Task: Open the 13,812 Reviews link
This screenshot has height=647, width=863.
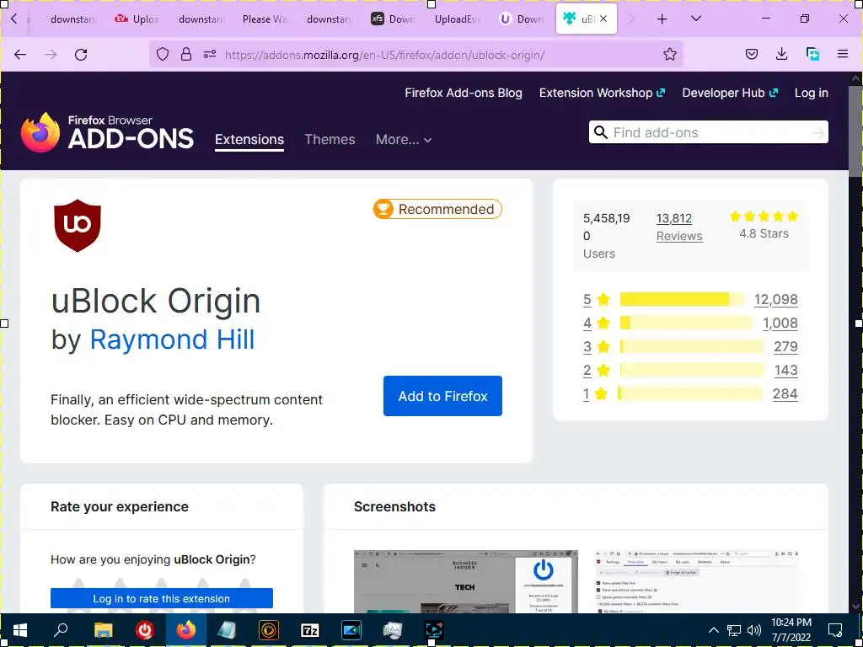Action: [x=679, y=227]
